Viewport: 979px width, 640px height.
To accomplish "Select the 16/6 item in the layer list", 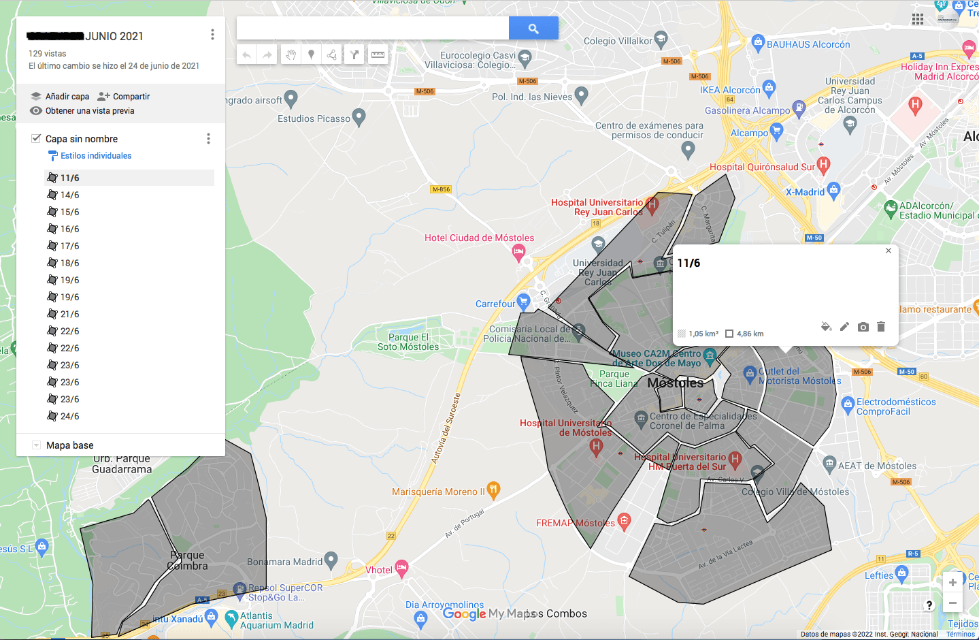I will 129,229.
